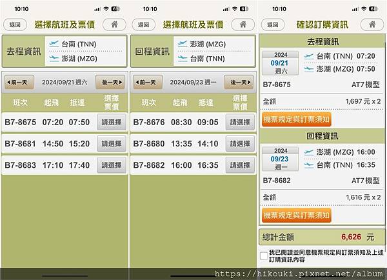Tap the 班次 column header in return list
Screen dimensions: 387x280
(x=149, y=103)
